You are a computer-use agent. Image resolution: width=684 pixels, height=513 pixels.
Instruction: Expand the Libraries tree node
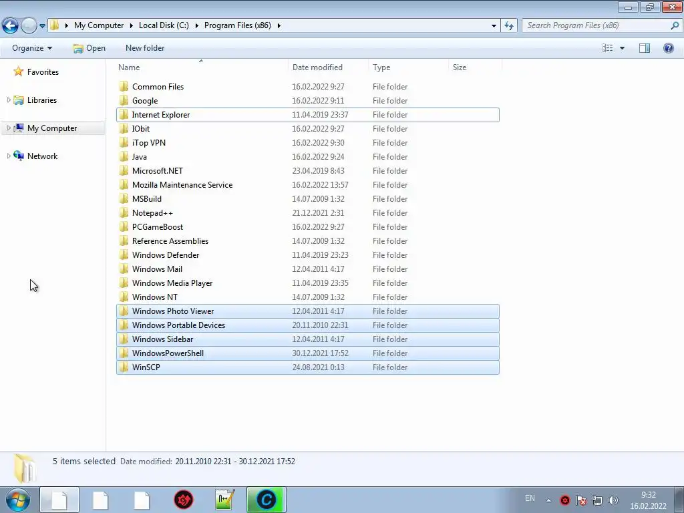pyautogui.click(x=9, y=100)
